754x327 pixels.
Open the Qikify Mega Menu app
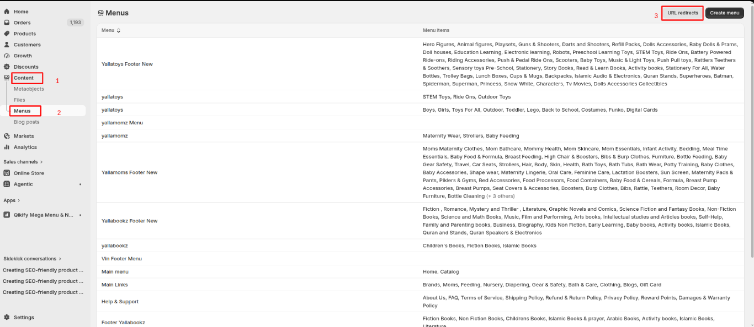(x=43, y=215)
